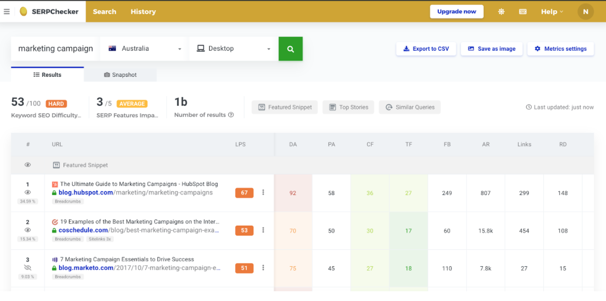Click the Number of results help icon
Screen dimensions: 606x301
point(231,115)
